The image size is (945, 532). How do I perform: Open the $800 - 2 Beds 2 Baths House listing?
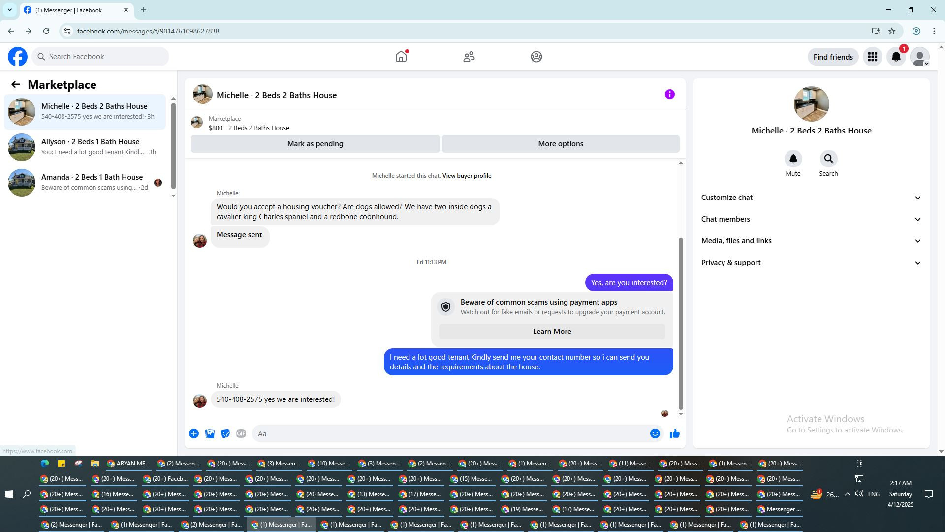[249, 128]
